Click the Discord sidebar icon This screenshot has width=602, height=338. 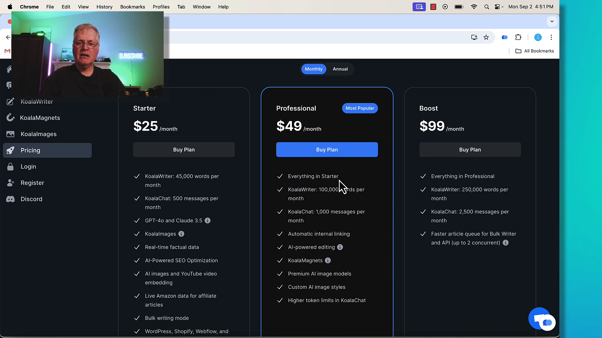click(x=11, y=199)
